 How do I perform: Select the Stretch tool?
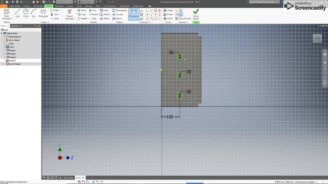tap(105, 14)
